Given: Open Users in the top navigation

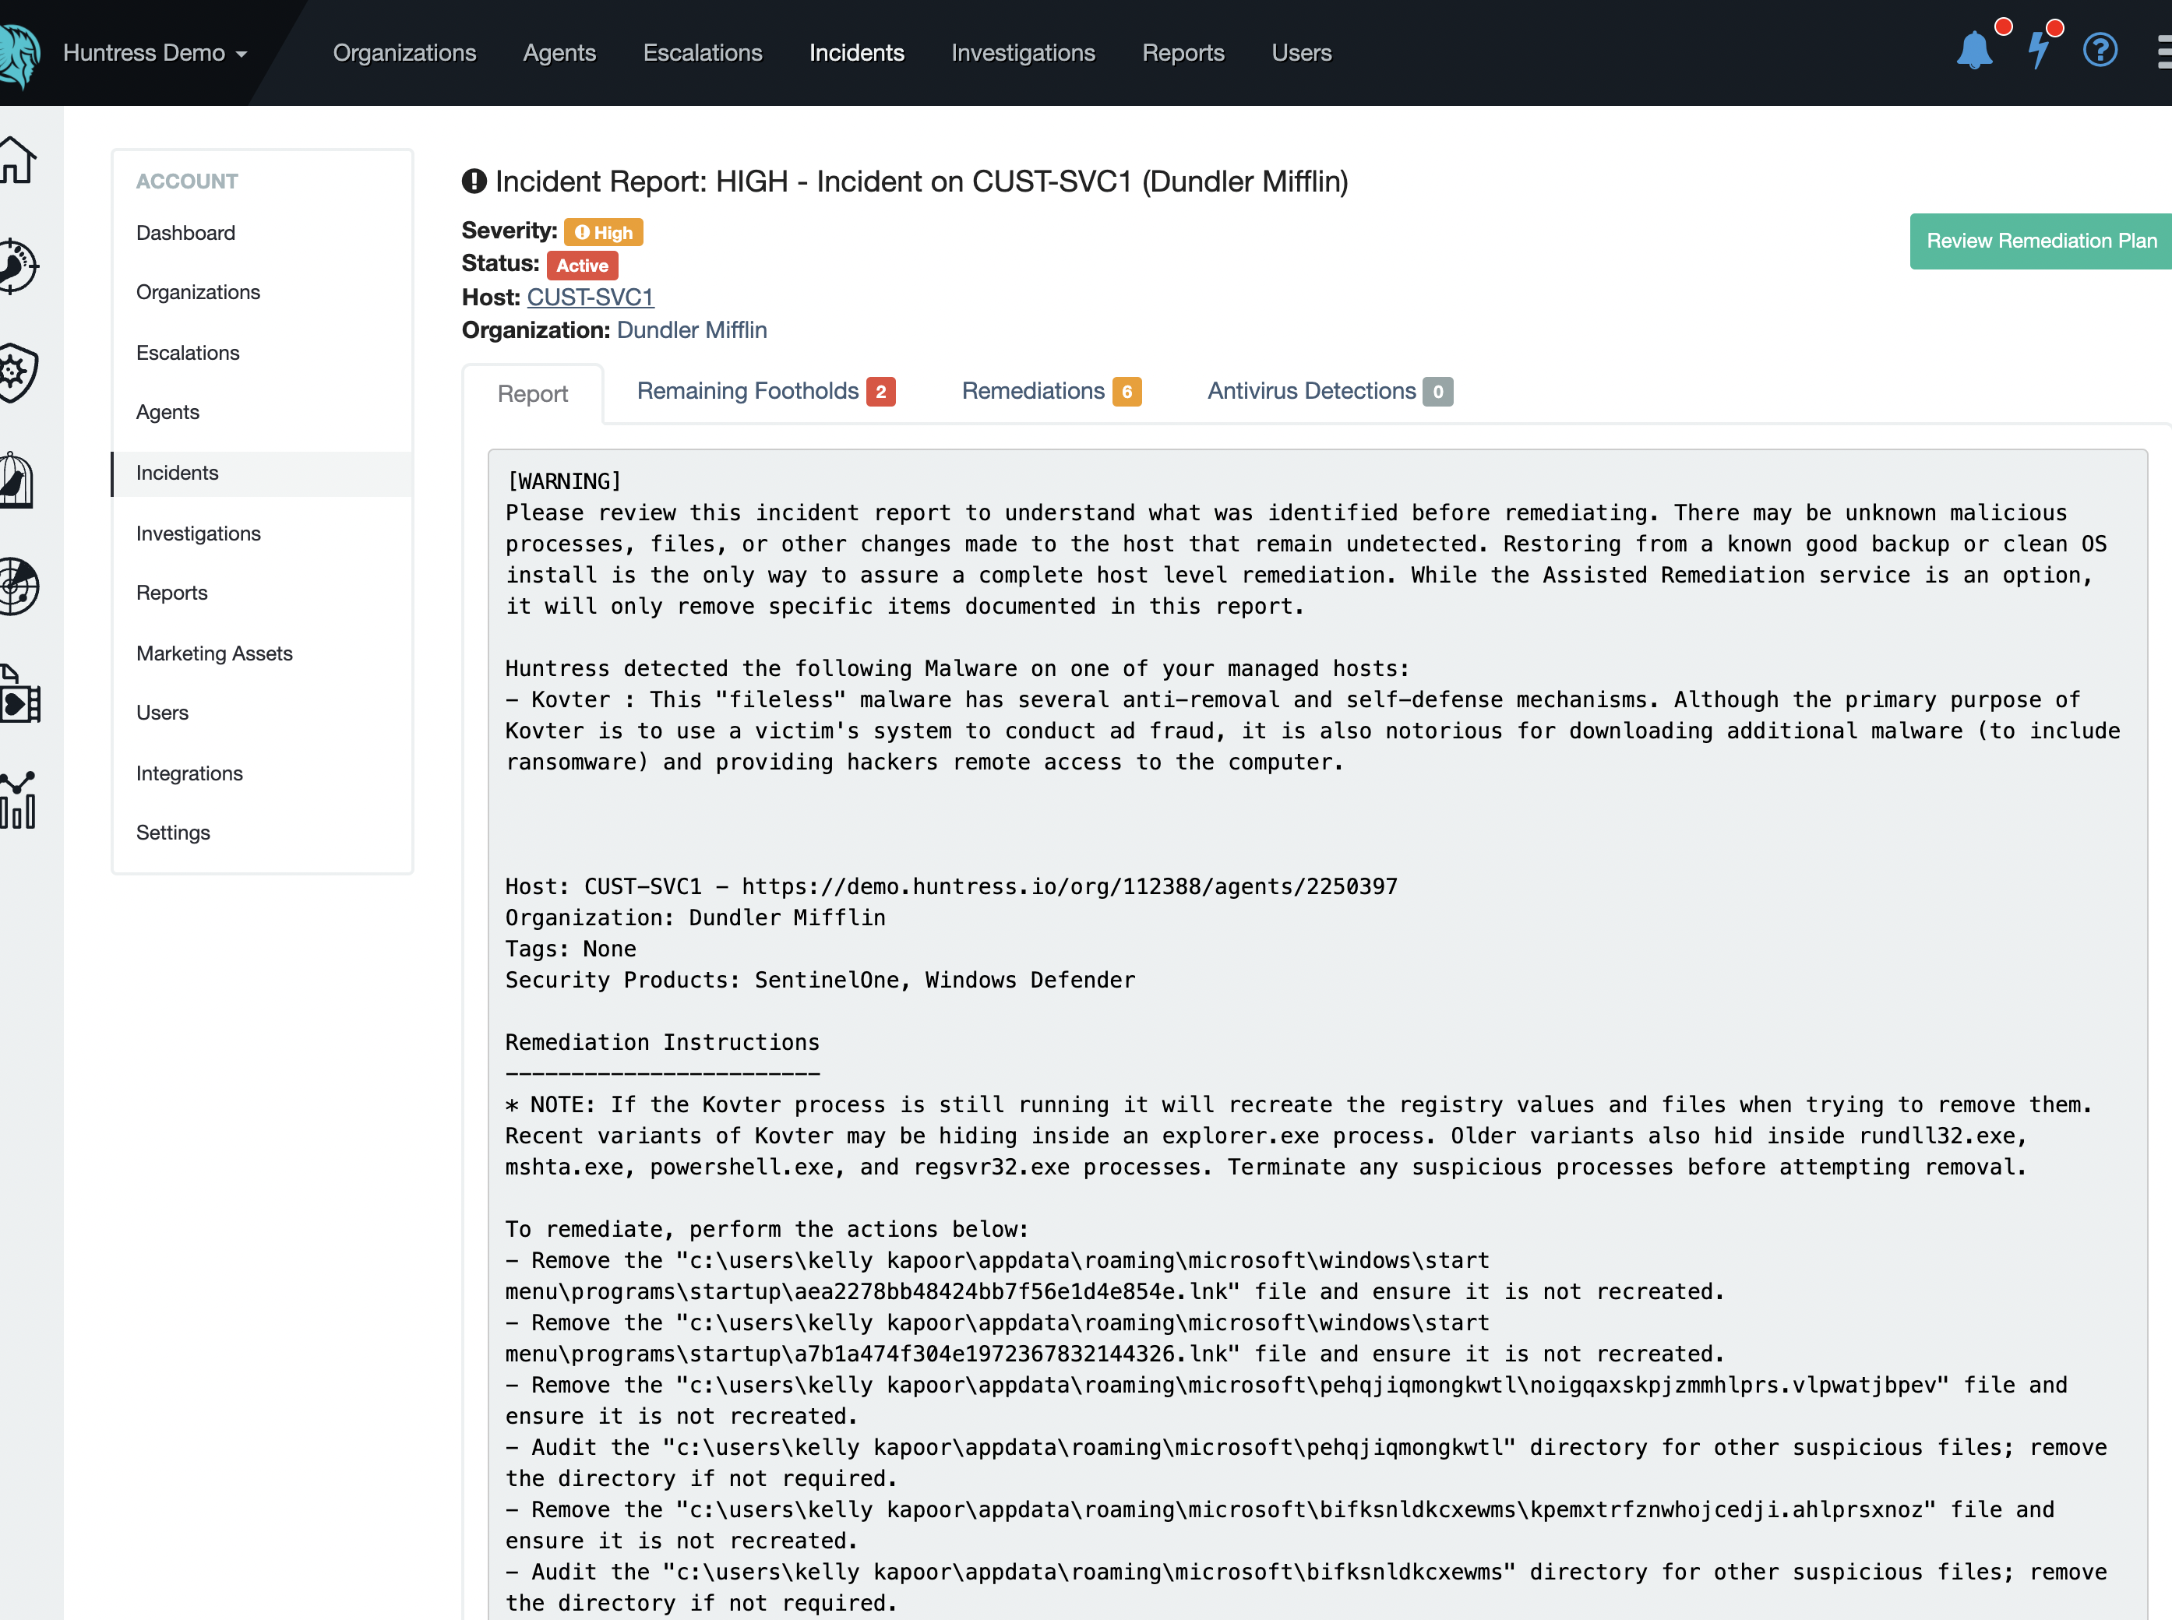Looking at the screenshot, I should coord(1301,53).
